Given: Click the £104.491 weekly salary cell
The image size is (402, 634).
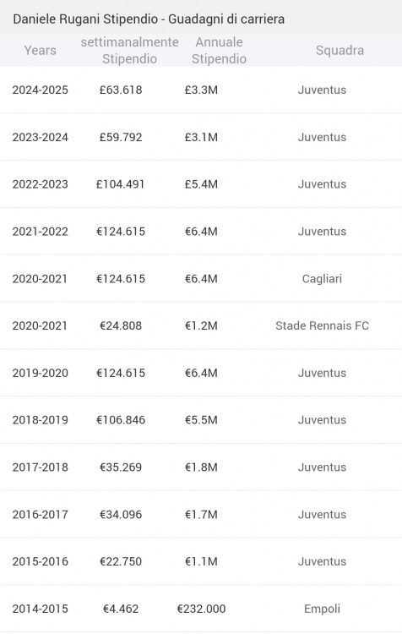Looking at the screenshot, I should pos(121,184).
